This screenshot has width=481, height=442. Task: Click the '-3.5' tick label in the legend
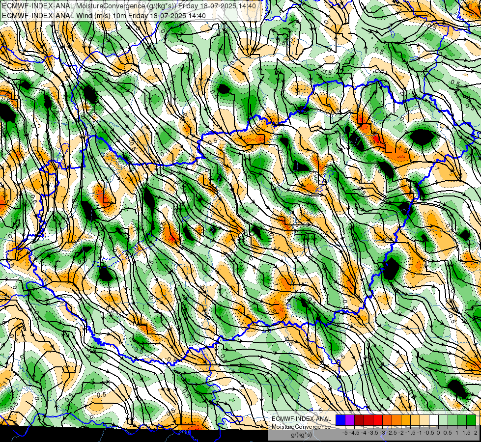(x=373, y=433)
